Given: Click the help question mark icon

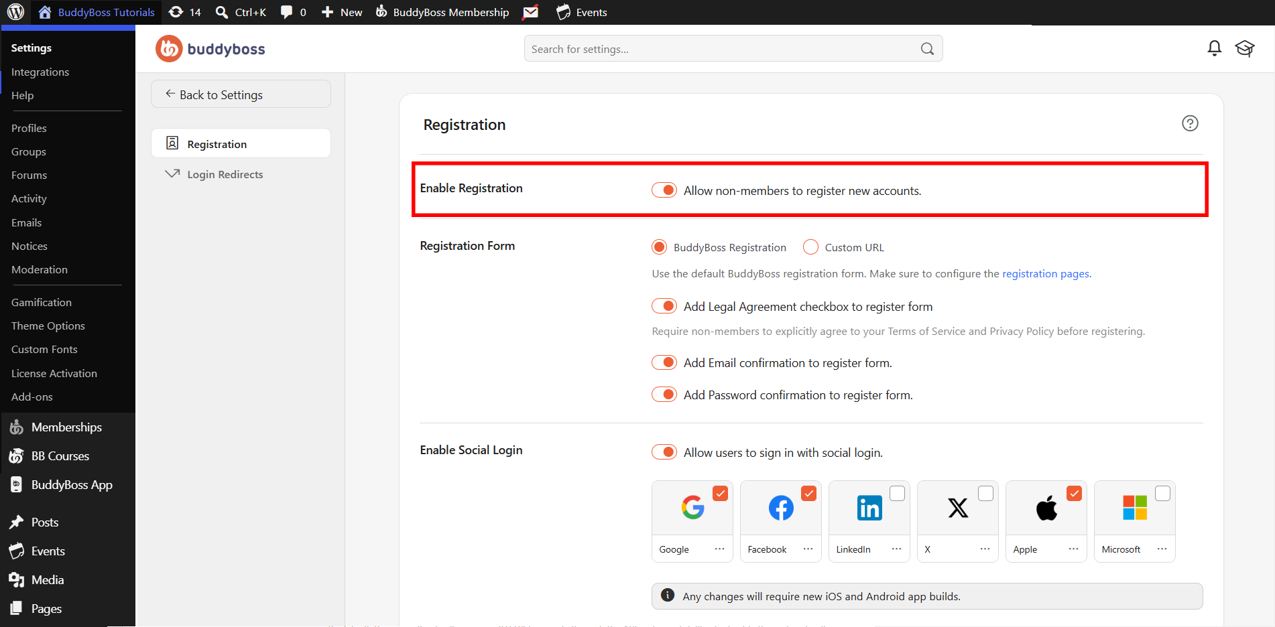Looking at the screenshot, I should coord(1190,123).
